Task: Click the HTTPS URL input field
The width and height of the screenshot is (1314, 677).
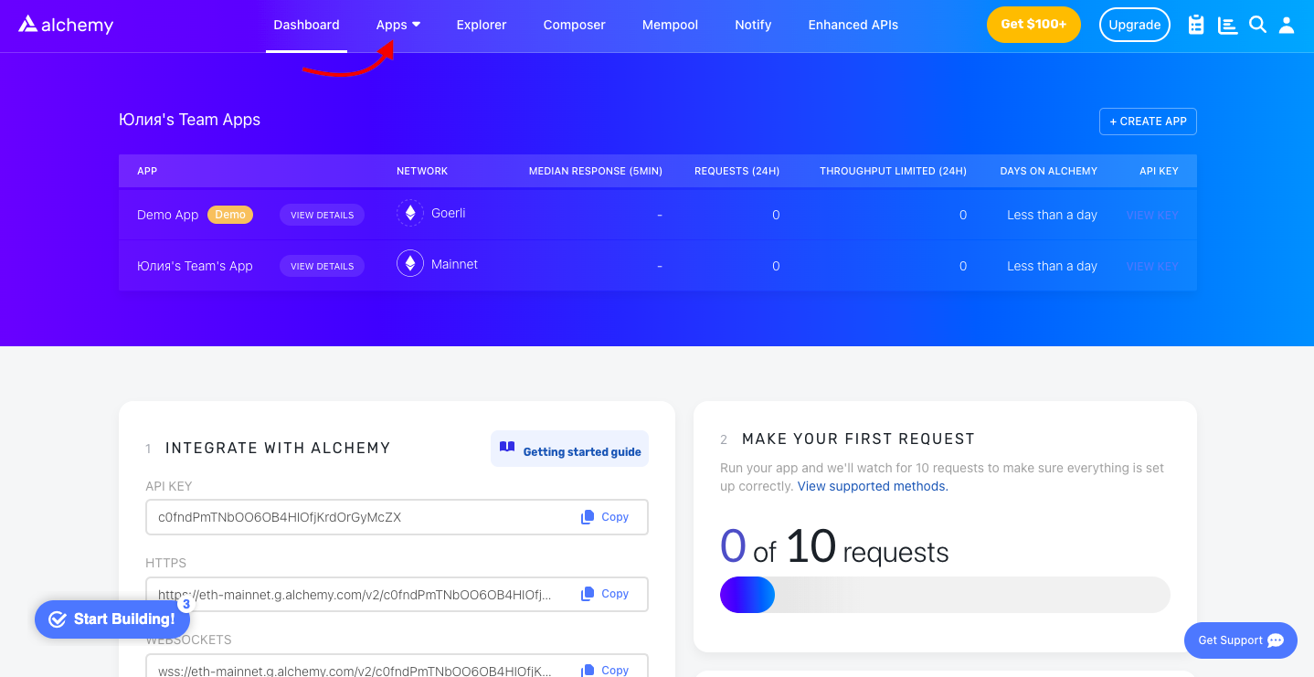Action: (x=397, y=594)
